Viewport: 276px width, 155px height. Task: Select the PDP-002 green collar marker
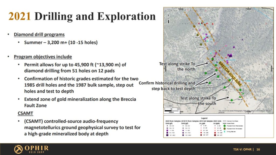(x=240, y=90)
